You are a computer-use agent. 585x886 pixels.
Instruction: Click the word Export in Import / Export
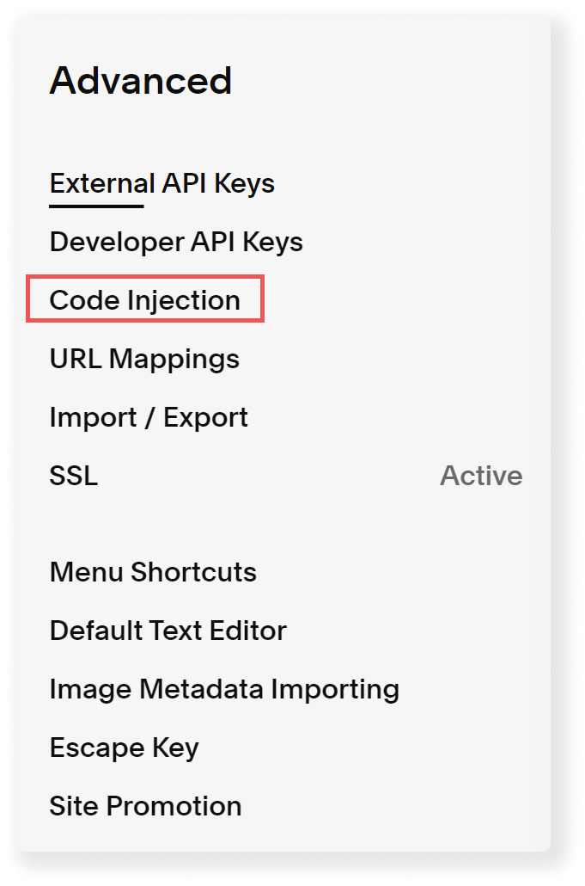point(205,417)
